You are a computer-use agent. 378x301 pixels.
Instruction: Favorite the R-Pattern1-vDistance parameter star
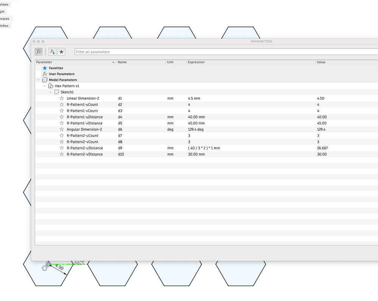pos(62,123)
